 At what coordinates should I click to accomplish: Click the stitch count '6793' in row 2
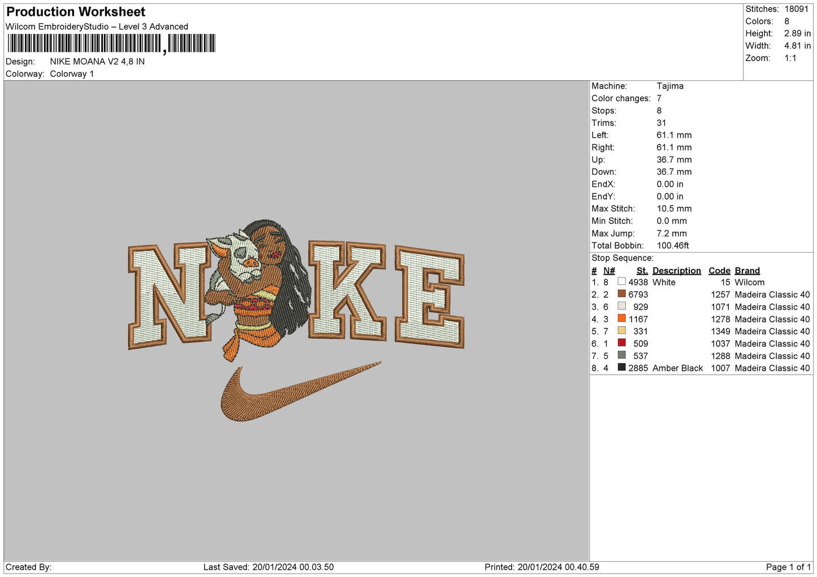(x=638, y=294)
